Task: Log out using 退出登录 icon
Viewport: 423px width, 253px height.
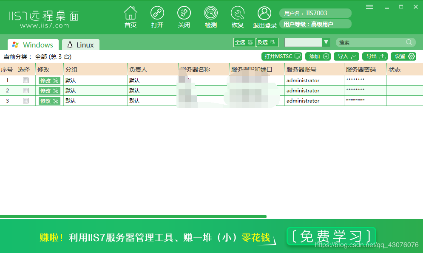Action: point(264,16)
